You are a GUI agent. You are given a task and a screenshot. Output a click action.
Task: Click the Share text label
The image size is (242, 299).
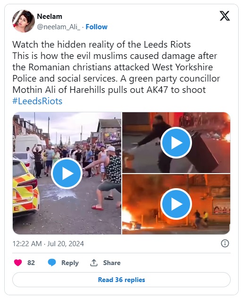[112, 263]
